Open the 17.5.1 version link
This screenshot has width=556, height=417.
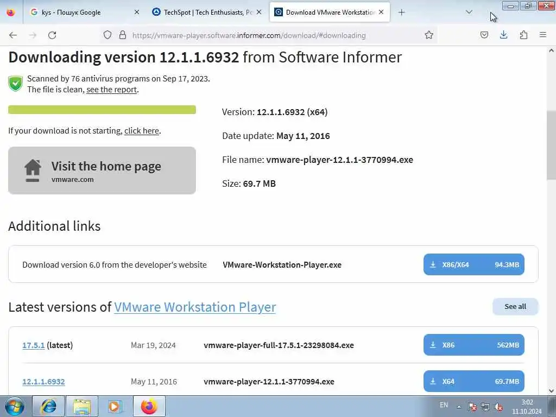click(33, 345)
